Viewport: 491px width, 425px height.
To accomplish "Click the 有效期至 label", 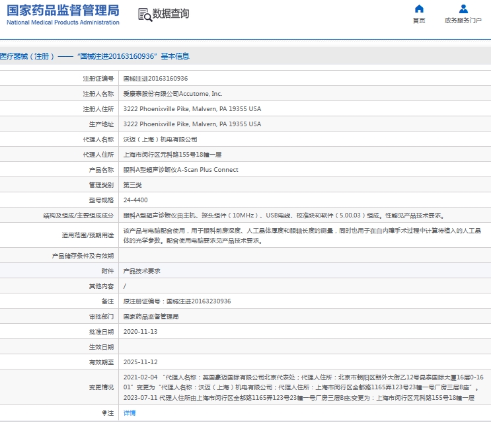I will [x=102, y=362].
